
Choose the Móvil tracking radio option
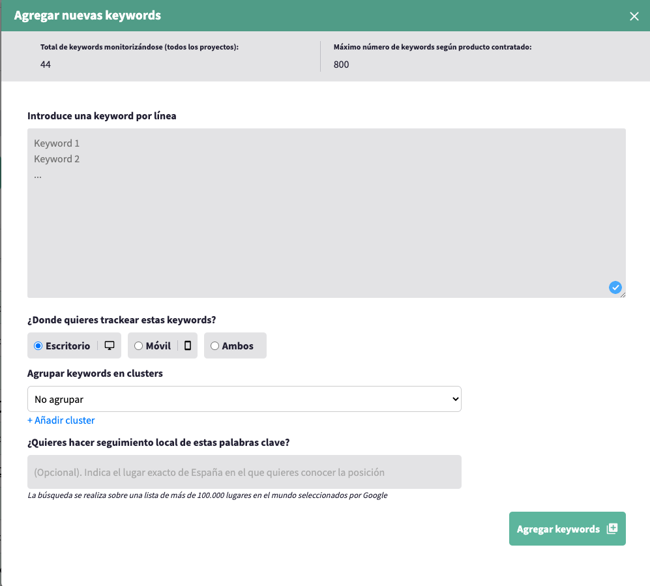point(138,346)
